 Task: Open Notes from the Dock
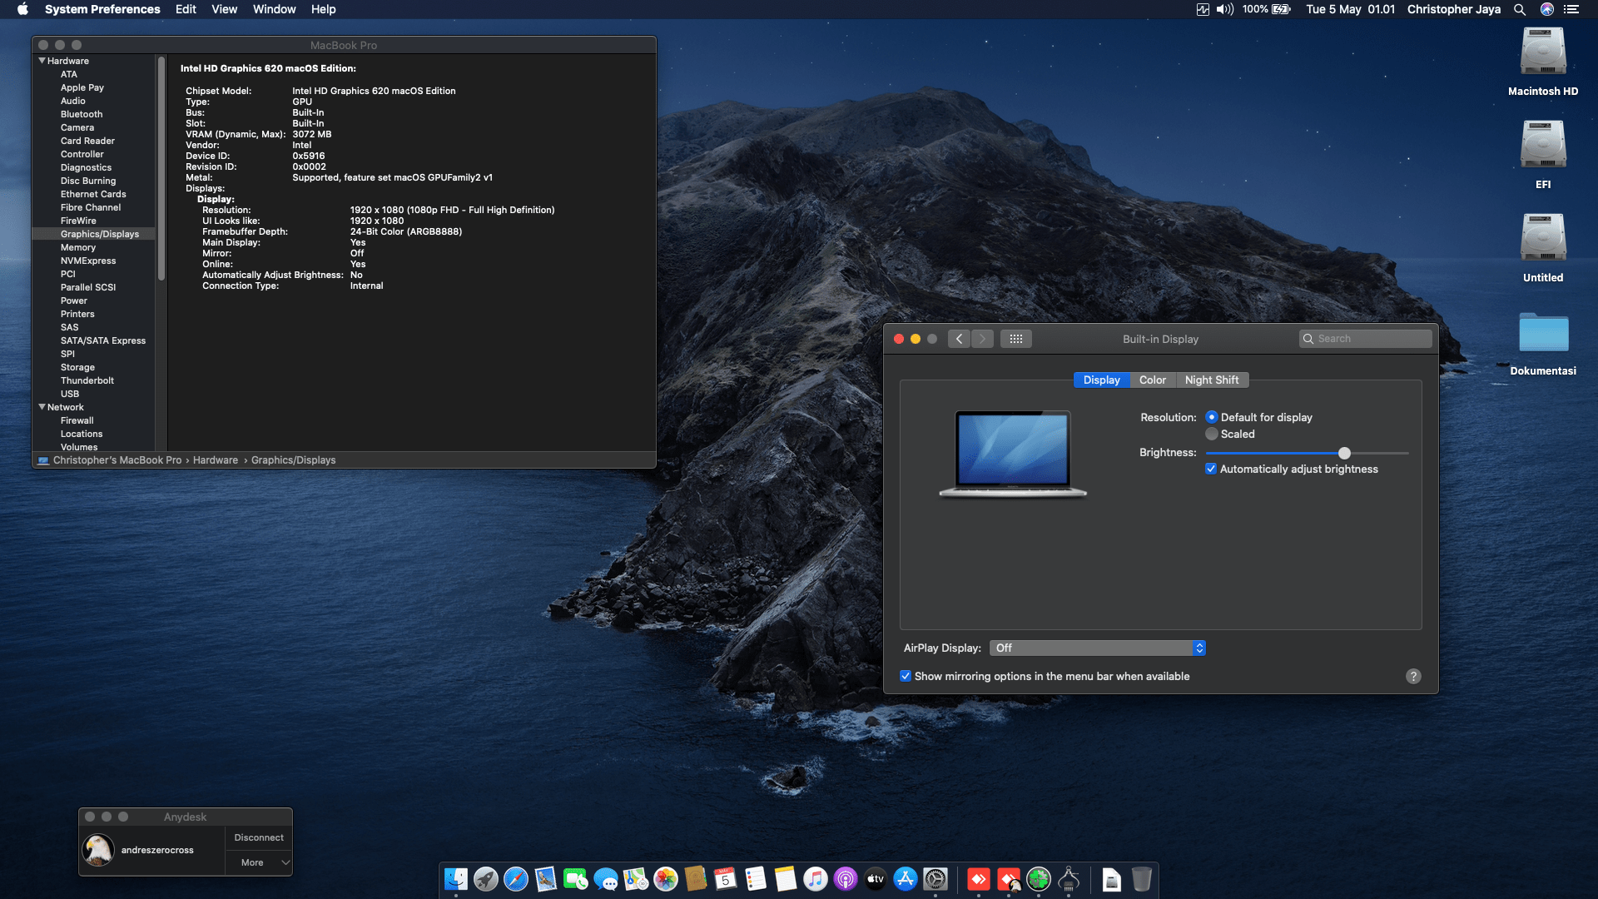pos(786,879)
